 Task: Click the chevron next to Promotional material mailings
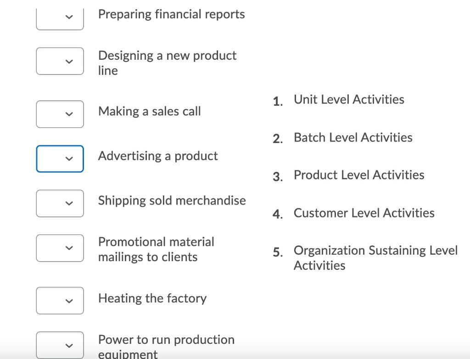point(68,247)
